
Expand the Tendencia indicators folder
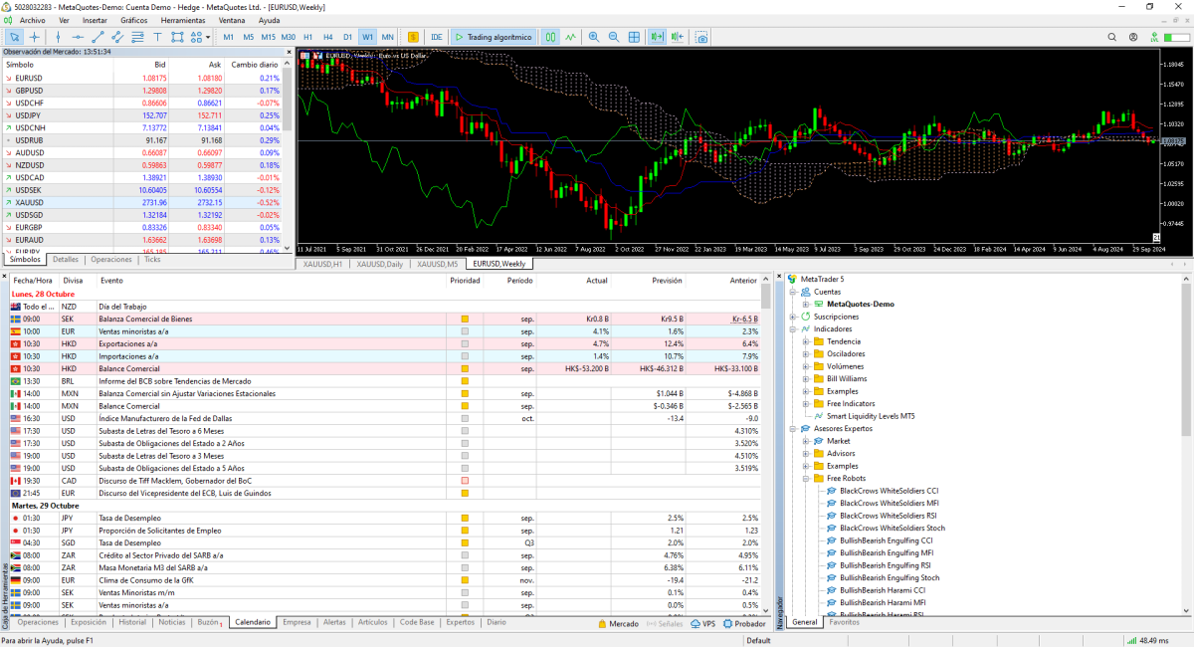tap(807, 341)
